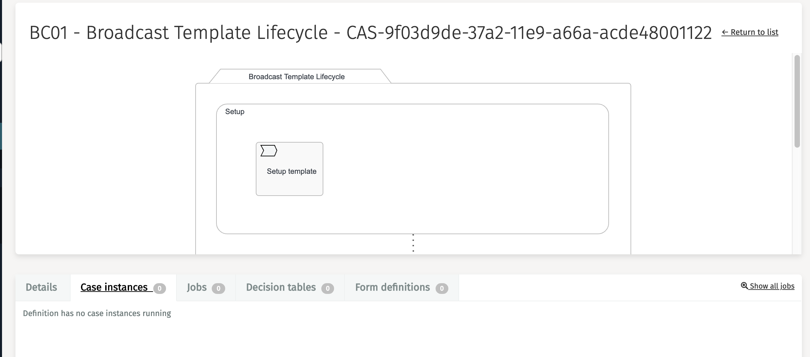Click the Form definitions count badge
The image size is (810, 357).
[442, 289]
